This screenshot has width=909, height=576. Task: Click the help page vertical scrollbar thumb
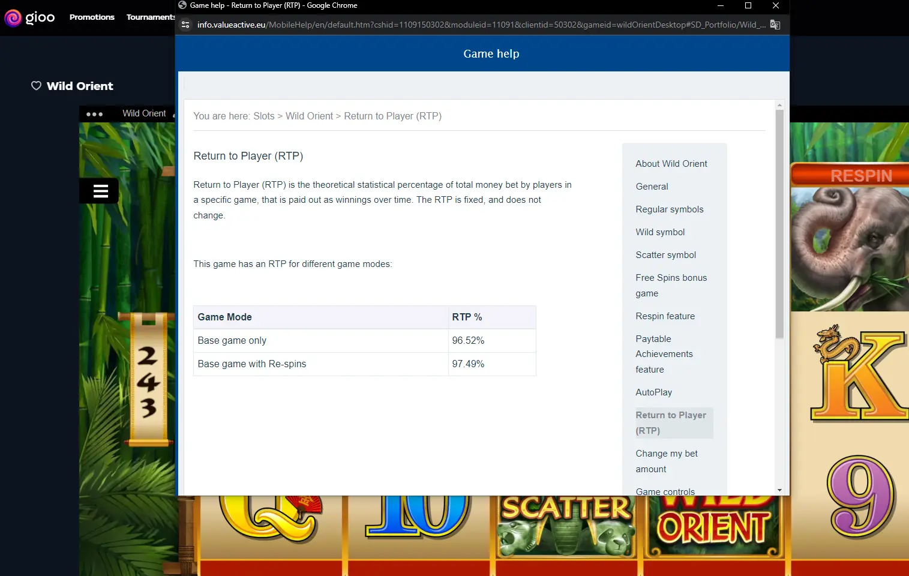click(x=779, y=224)
